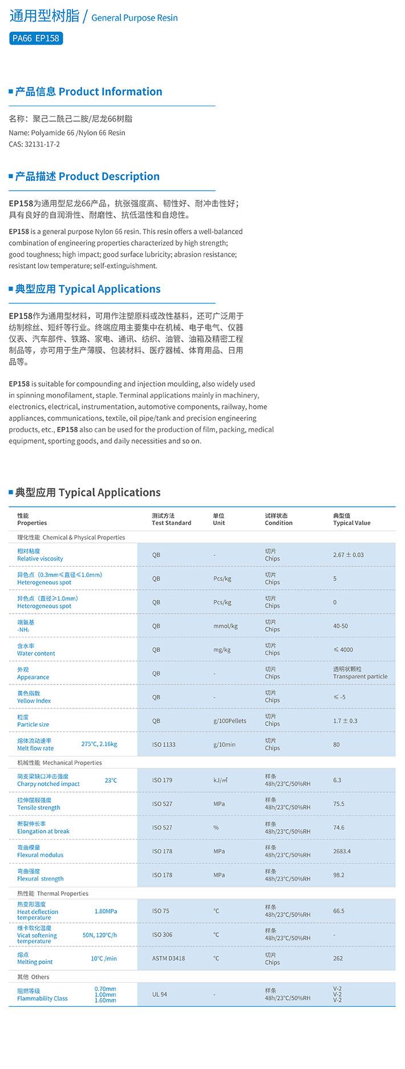This screenshot has width=405, height=1069.
Task: Click the Mechanical Properties section row
Action: point(59,762)
